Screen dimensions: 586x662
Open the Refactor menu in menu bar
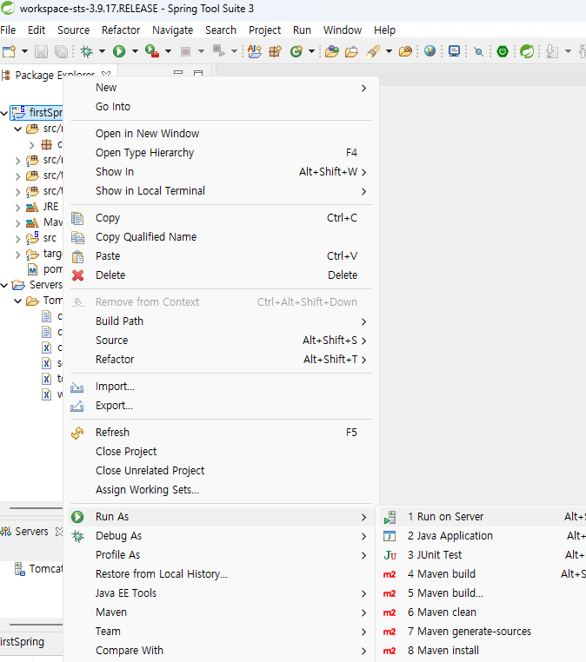click(120, 30)
